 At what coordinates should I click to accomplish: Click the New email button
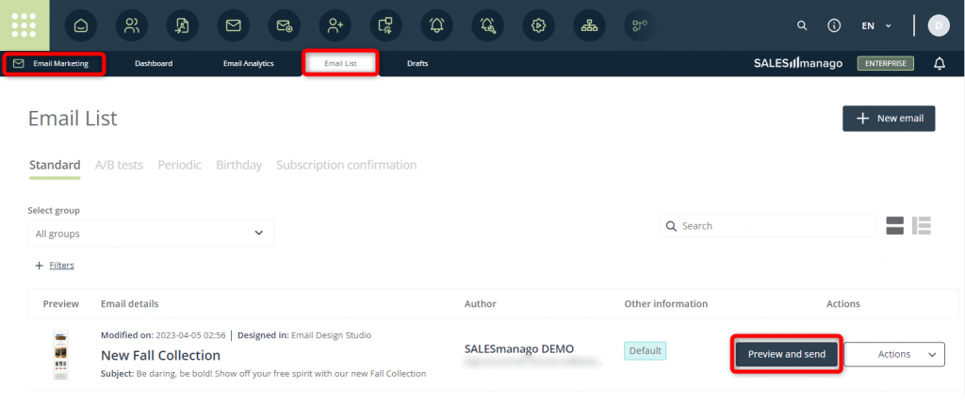pos(889,118)
